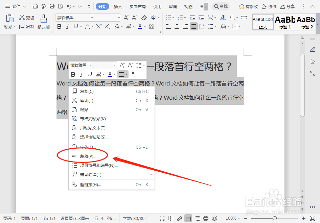Center align text in ribbon

click(x=177, y=26)
